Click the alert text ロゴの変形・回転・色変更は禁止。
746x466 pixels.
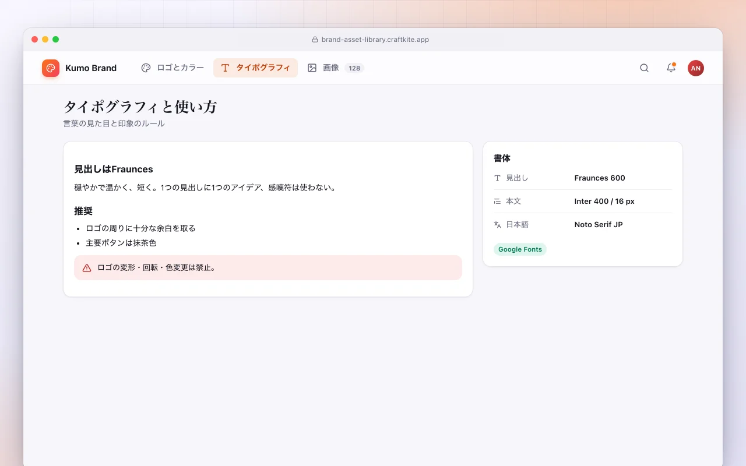[157, 268]
